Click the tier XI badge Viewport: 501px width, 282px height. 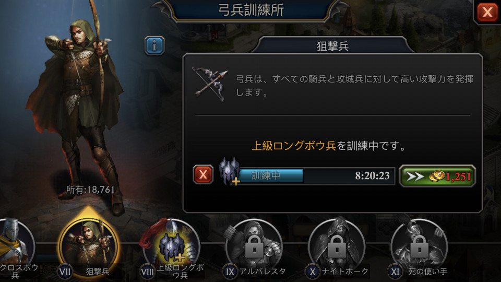click(x=395, y=272)
